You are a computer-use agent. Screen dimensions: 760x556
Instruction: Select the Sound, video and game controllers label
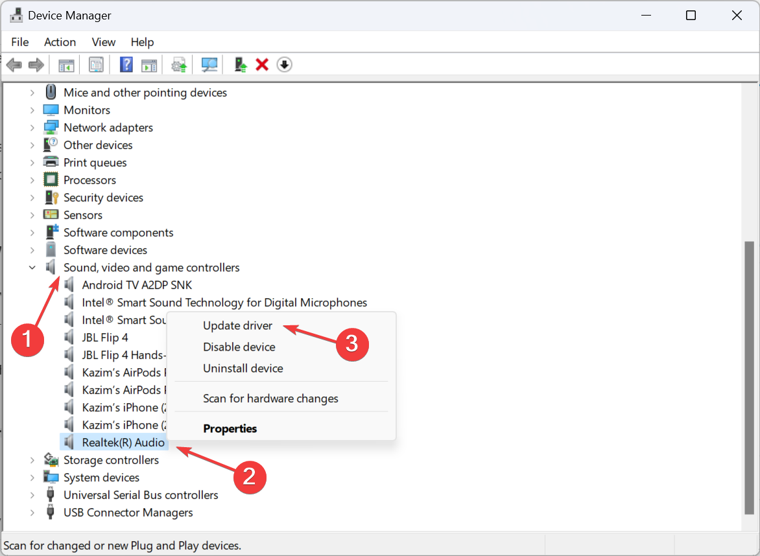(152, 268)
